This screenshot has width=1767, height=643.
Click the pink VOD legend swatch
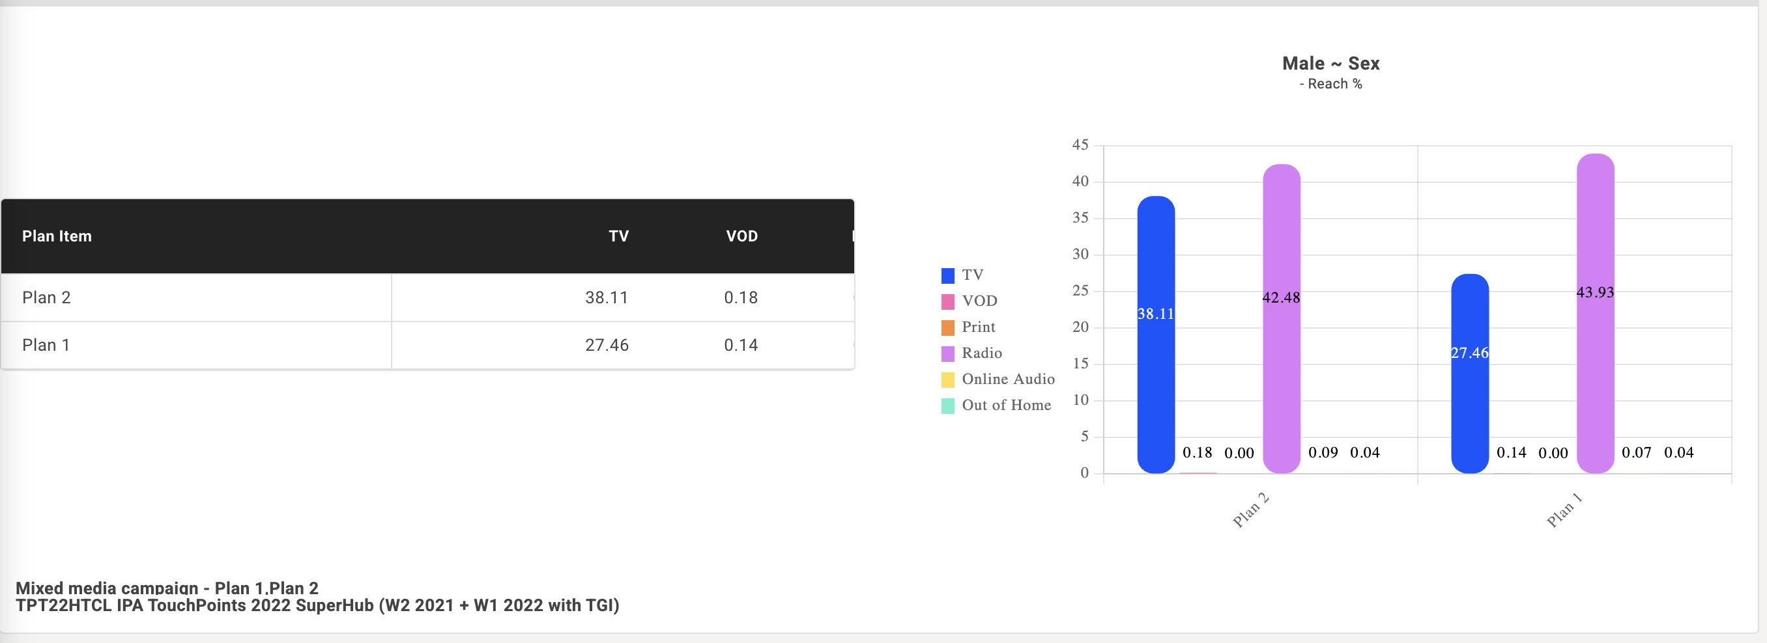click(x=947, y=301)
